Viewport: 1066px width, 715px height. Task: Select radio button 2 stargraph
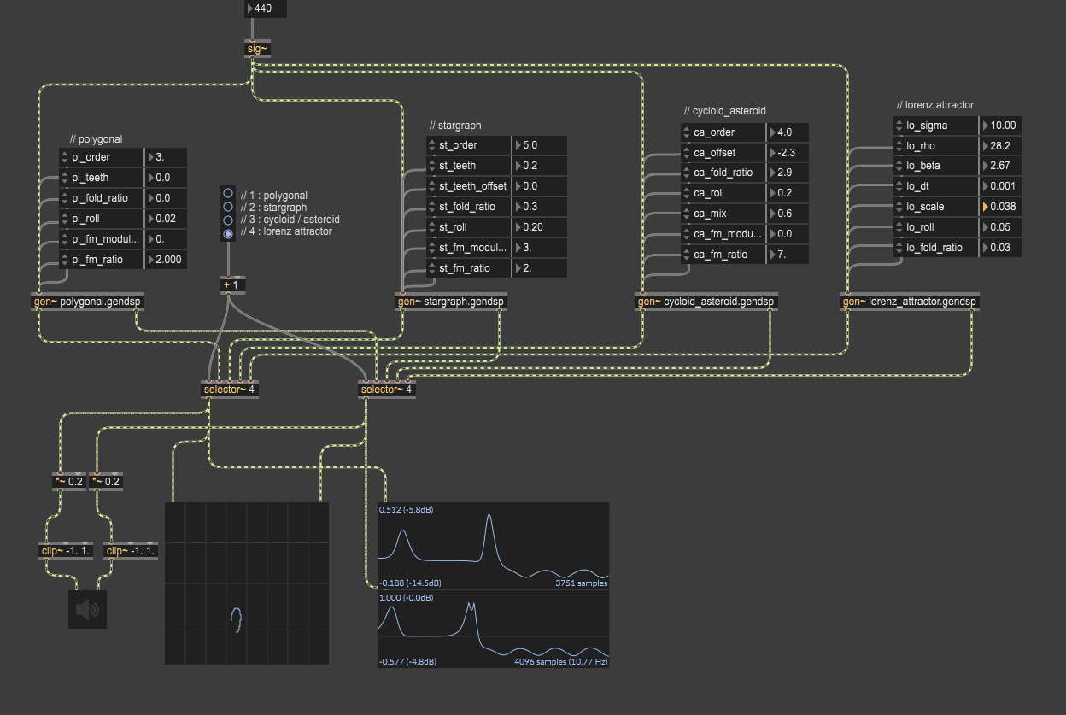click(x=228, y=206)
